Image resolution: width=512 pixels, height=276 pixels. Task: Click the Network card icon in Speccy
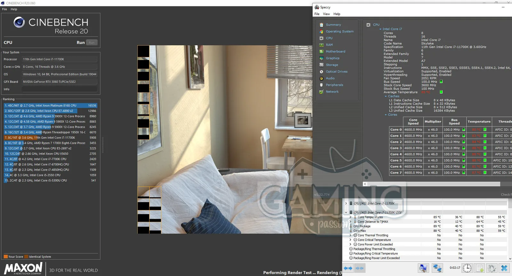pos(322,92)
